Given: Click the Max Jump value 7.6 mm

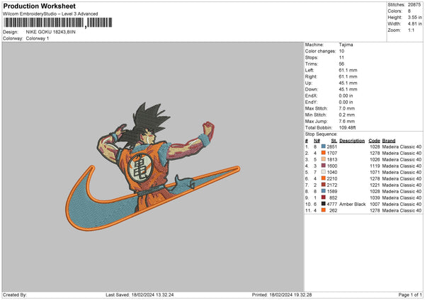Looking at the screenshot, I should (x=347, y=121).
